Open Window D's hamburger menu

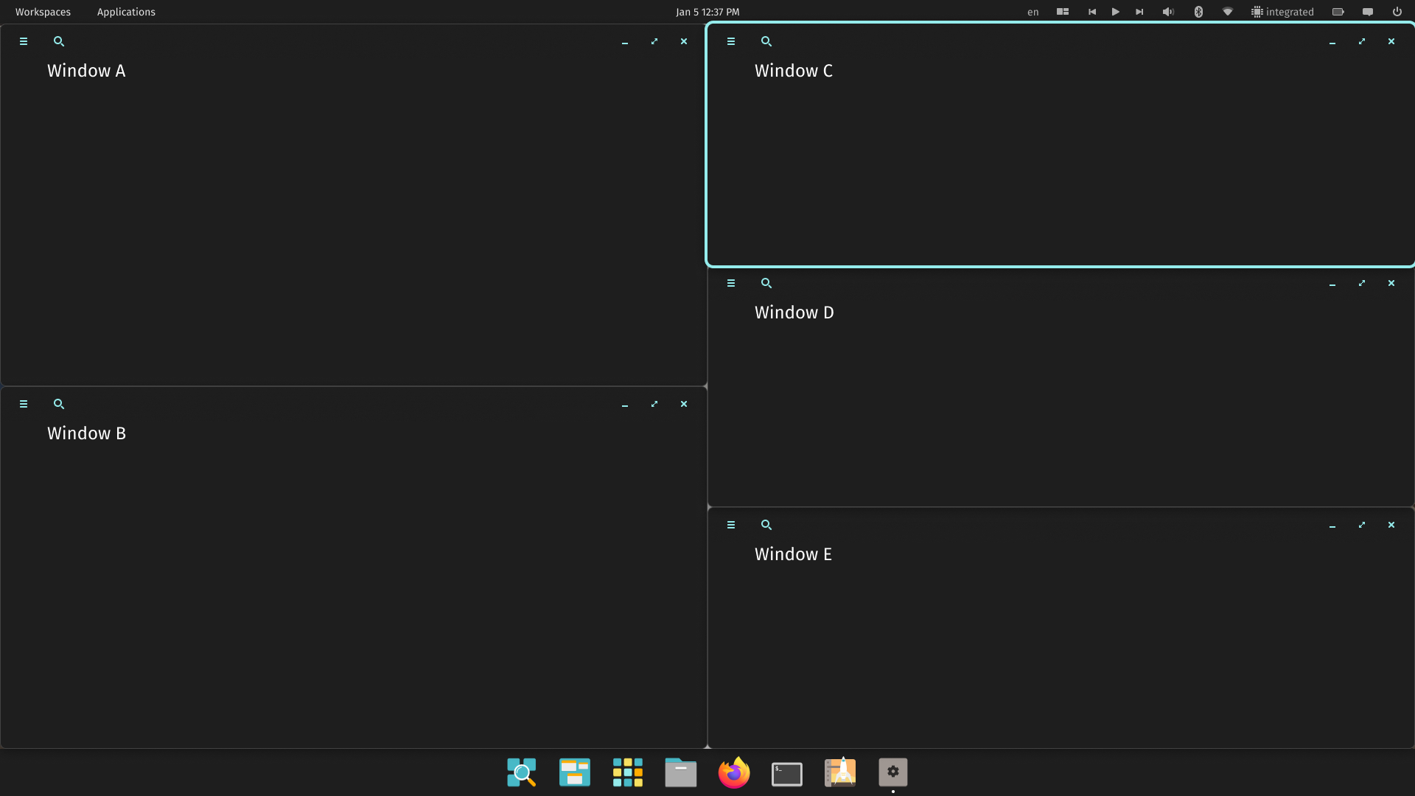[730, 283]
